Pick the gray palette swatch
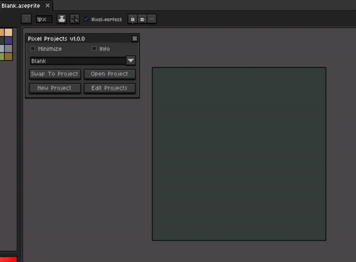356x262 pixels. 9,49
